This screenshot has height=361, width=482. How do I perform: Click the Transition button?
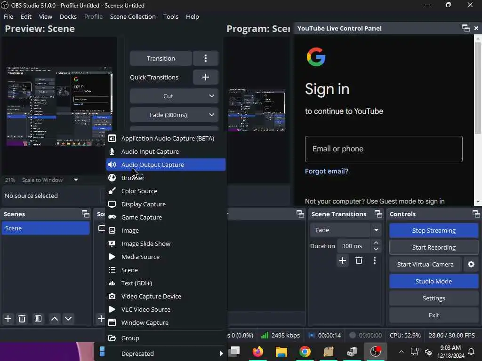[x=161, y=58]
